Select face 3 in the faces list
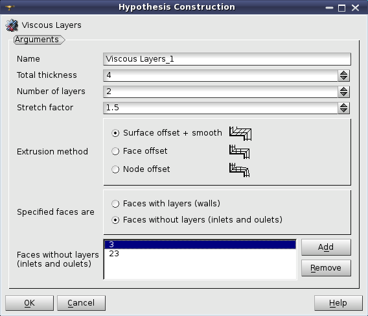Screen dimensions: 368x316 (200, 245)
